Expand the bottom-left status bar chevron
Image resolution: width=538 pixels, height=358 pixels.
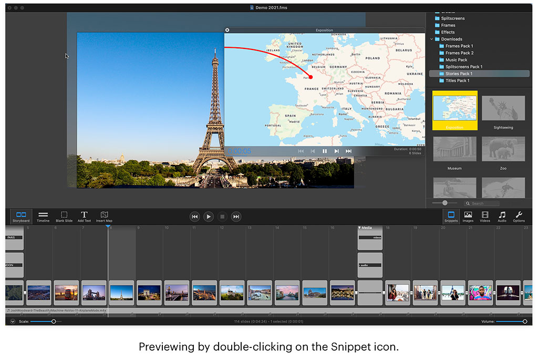point(13,322)
